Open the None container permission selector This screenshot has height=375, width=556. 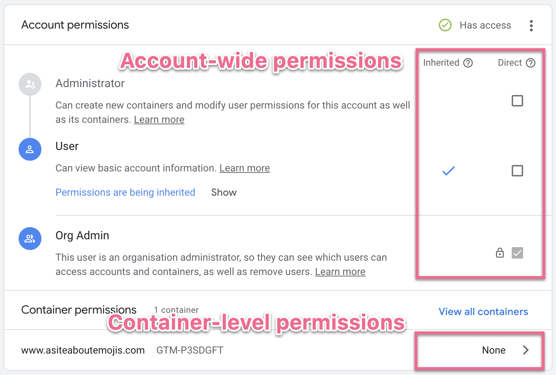point(493,350)
